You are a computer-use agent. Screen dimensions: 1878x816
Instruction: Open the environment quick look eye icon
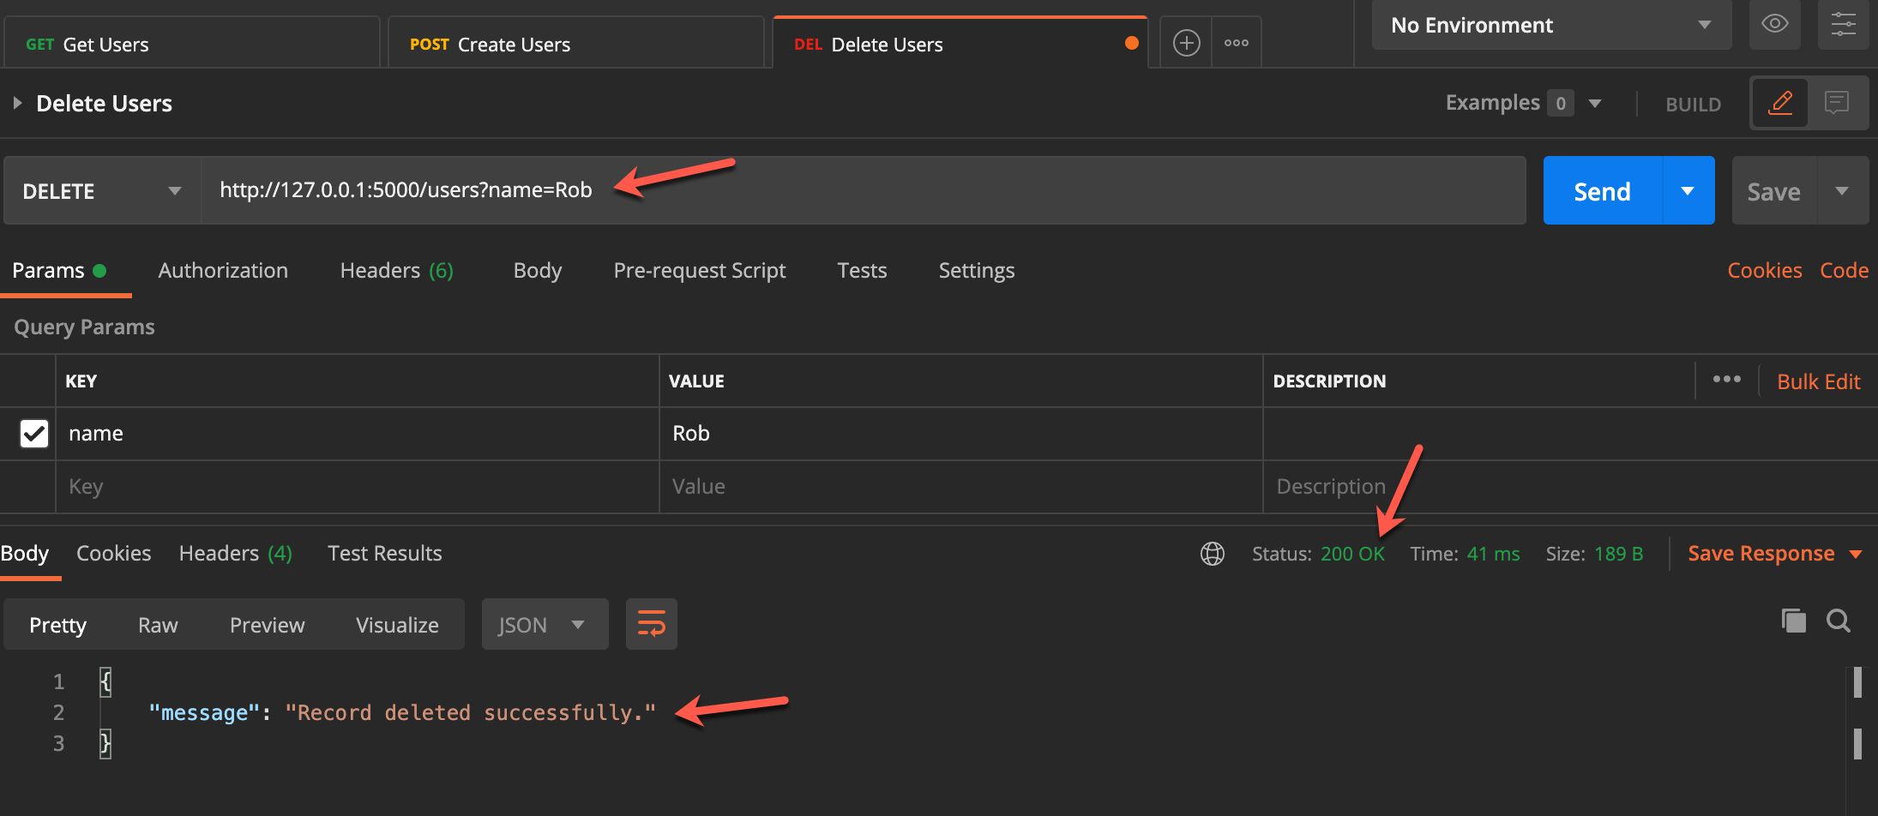pos(1775,25)
